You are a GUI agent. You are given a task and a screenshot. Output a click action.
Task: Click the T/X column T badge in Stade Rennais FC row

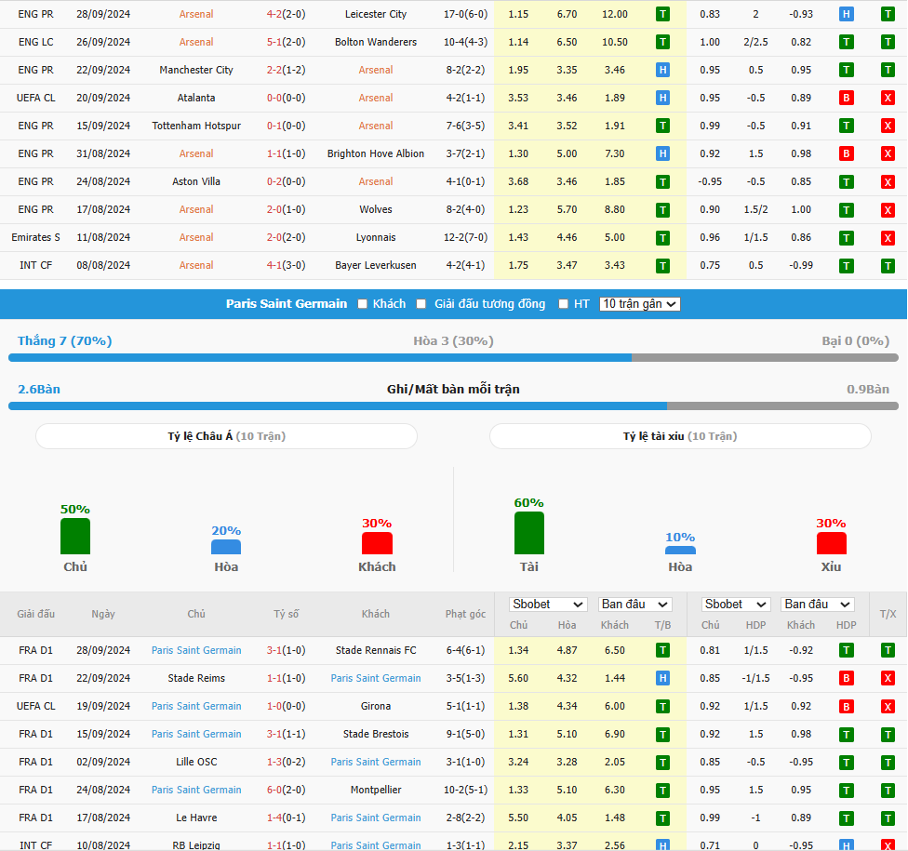click(888, 650)
